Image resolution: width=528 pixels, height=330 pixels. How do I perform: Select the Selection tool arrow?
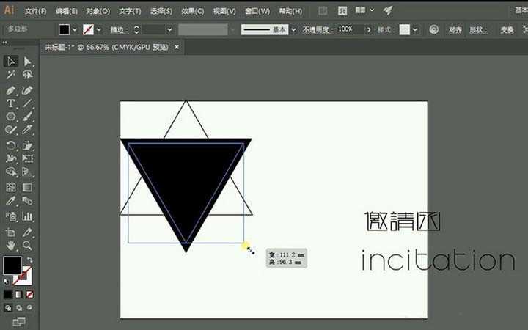point(11,61)
